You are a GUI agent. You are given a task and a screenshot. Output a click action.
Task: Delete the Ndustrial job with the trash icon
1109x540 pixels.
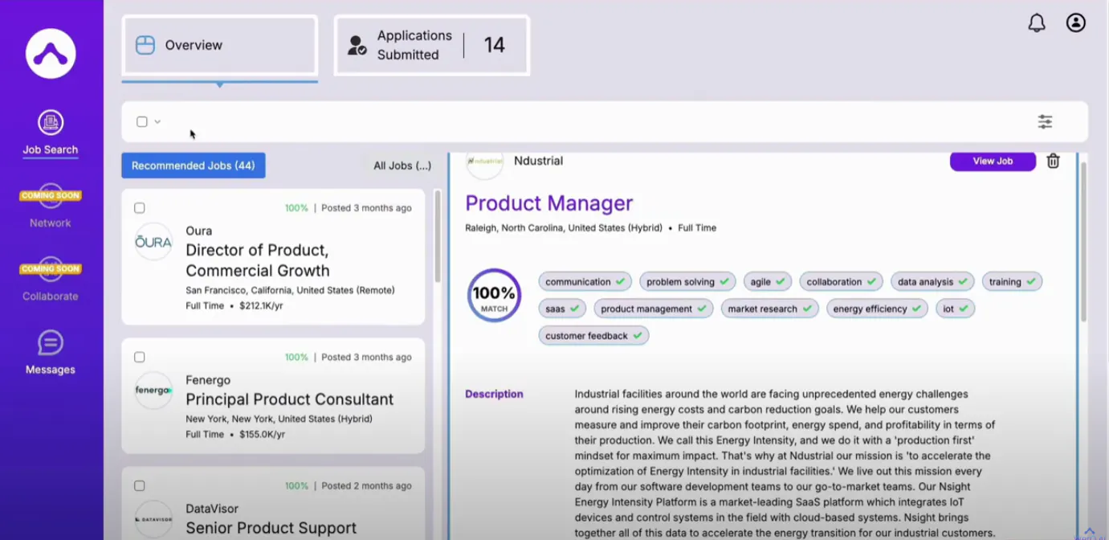coord(1054,161)
